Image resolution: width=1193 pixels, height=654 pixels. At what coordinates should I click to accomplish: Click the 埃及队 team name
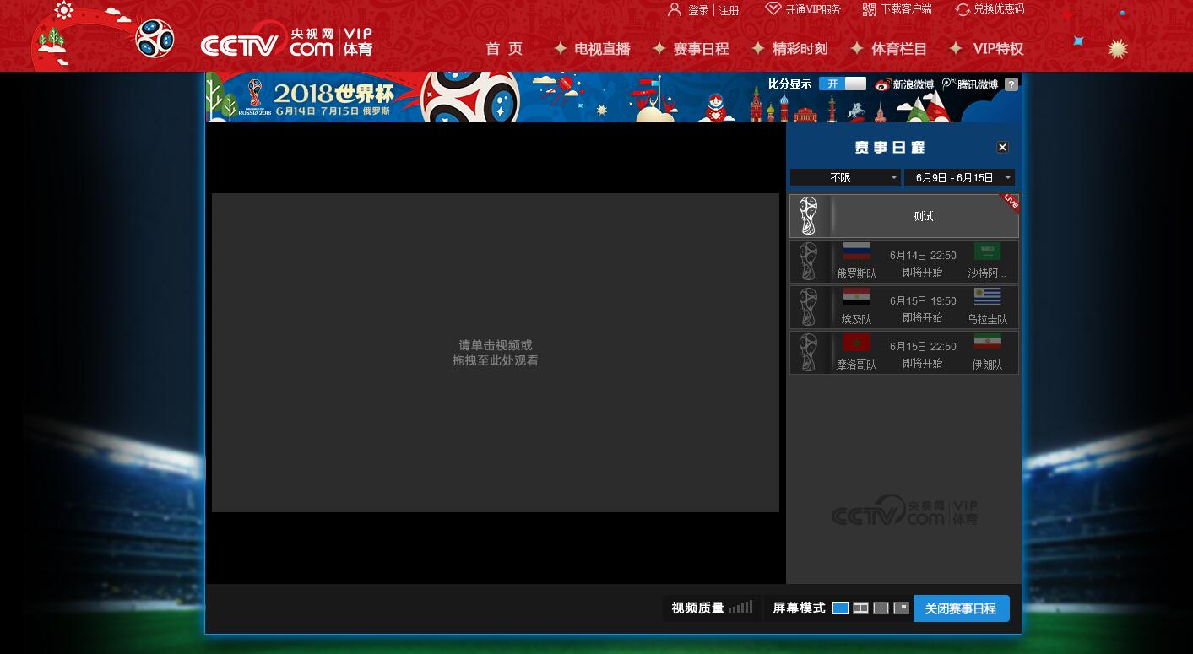tap(856, 319)
